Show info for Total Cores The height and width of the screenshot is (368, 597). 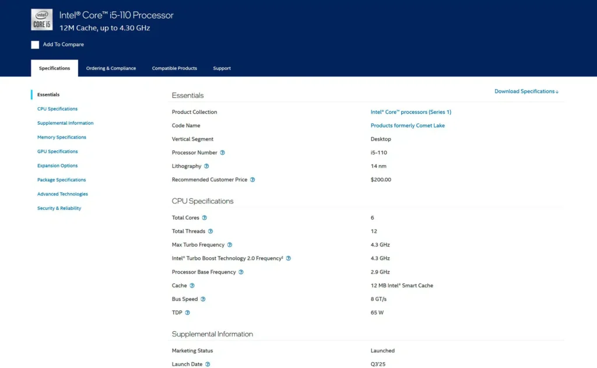pyautogui.click(x=204, y=218)
